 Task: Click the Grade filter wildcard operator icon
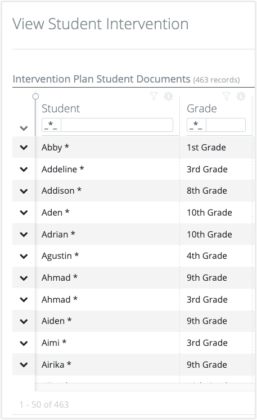pyautogui.click(x=196, y=125)
